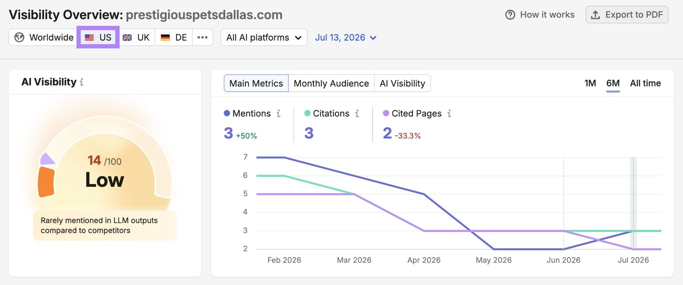
Task: Click the question mark help icon
Action: (x=510, y=15)
